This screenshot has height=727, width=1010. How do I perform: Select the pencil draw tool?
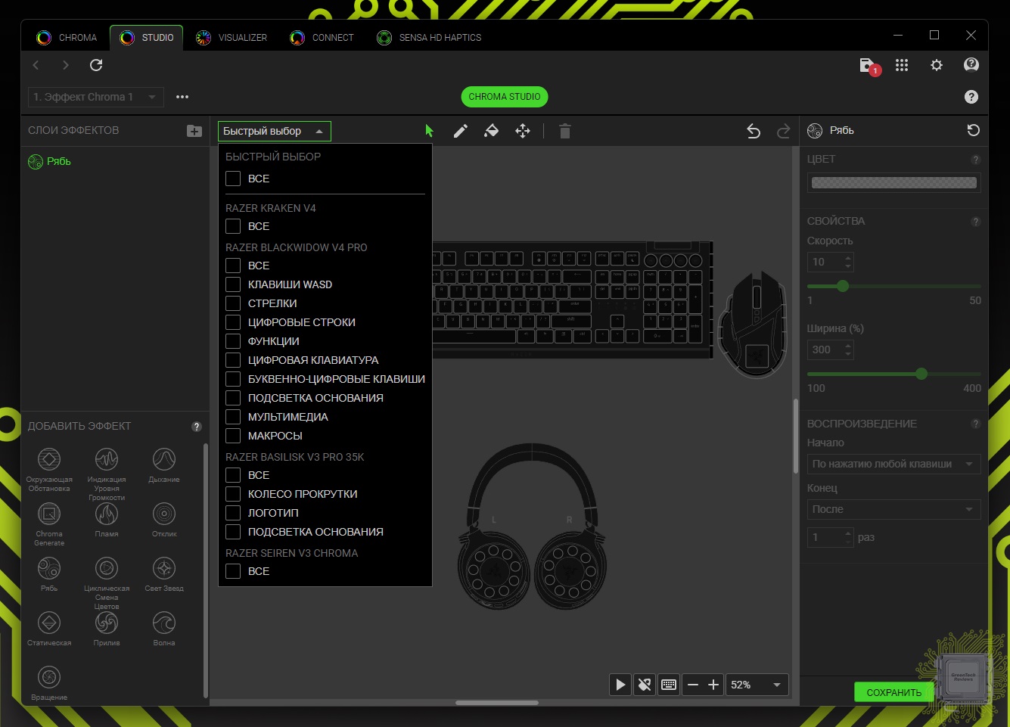coord(460,131)
